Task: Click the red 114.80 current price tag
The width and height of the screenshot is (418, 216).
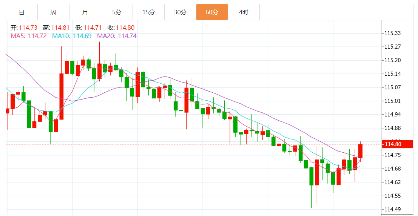Action: pos(397,144)
